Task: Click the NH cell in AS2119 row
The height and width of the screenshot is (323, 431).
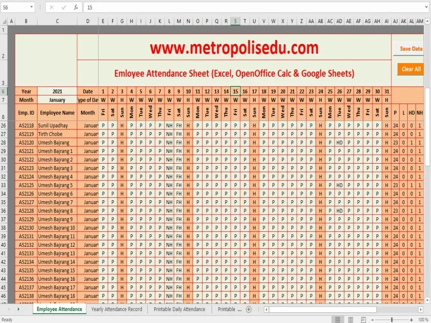Action: [169, 134]
